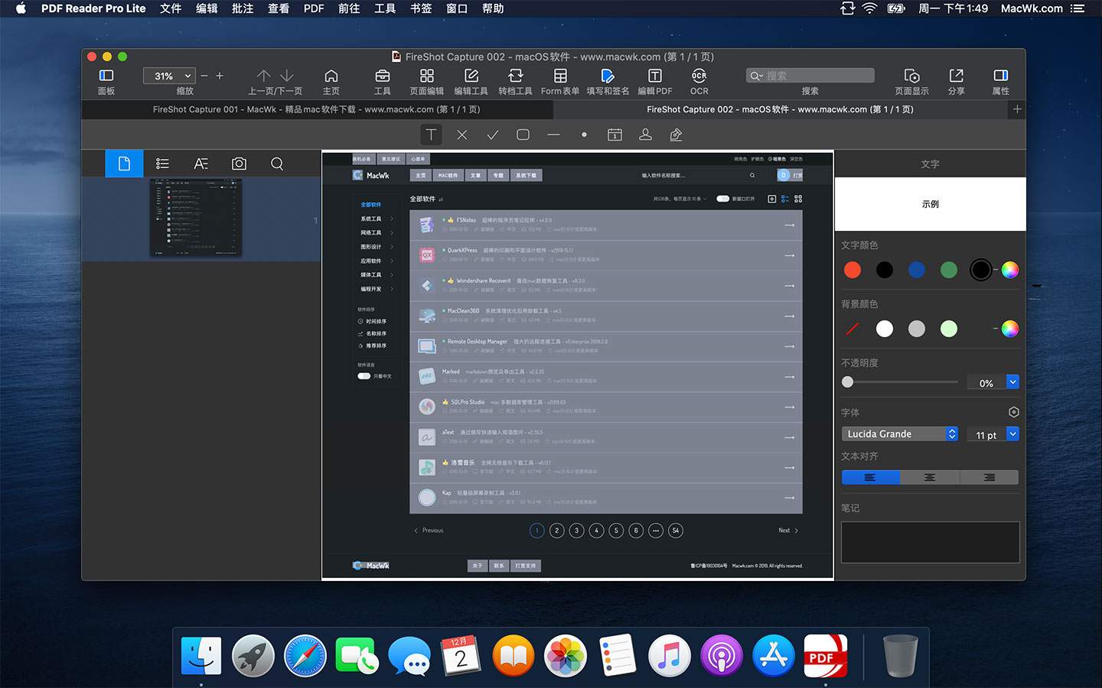Click the toolbar 搜索 search field

pyautogui.click(x=810, y=76)
